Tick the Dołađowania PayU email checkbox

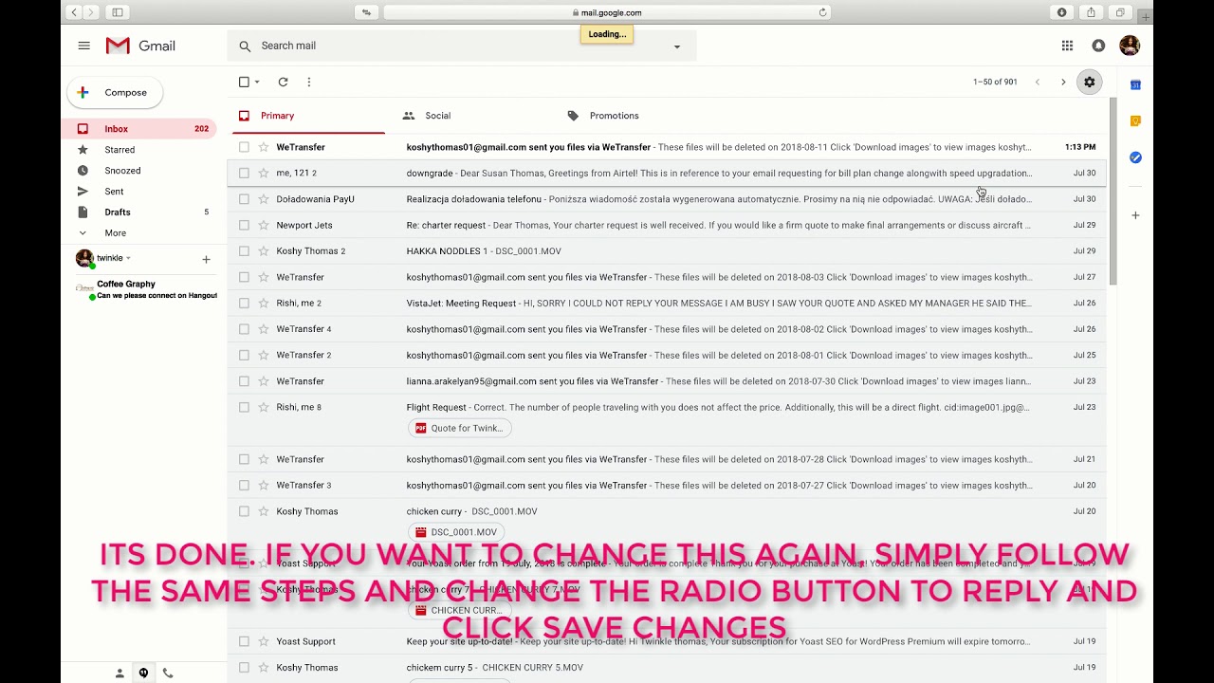point(244,199)
